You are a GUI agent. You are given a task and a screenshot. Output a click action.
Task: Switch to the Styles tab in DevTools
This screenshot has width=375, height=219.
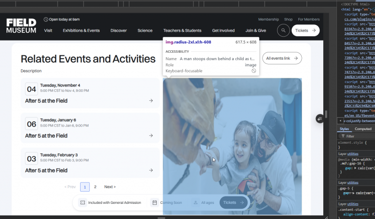(344, 129)
